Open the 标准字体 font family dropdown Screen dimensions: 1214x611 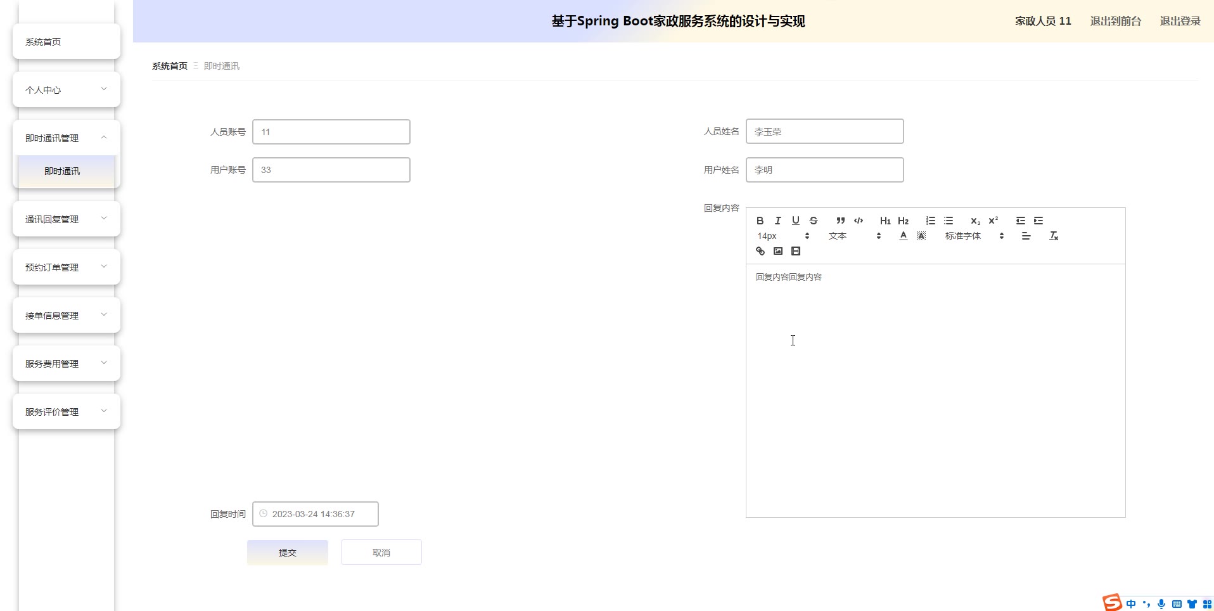click(974, 236)
